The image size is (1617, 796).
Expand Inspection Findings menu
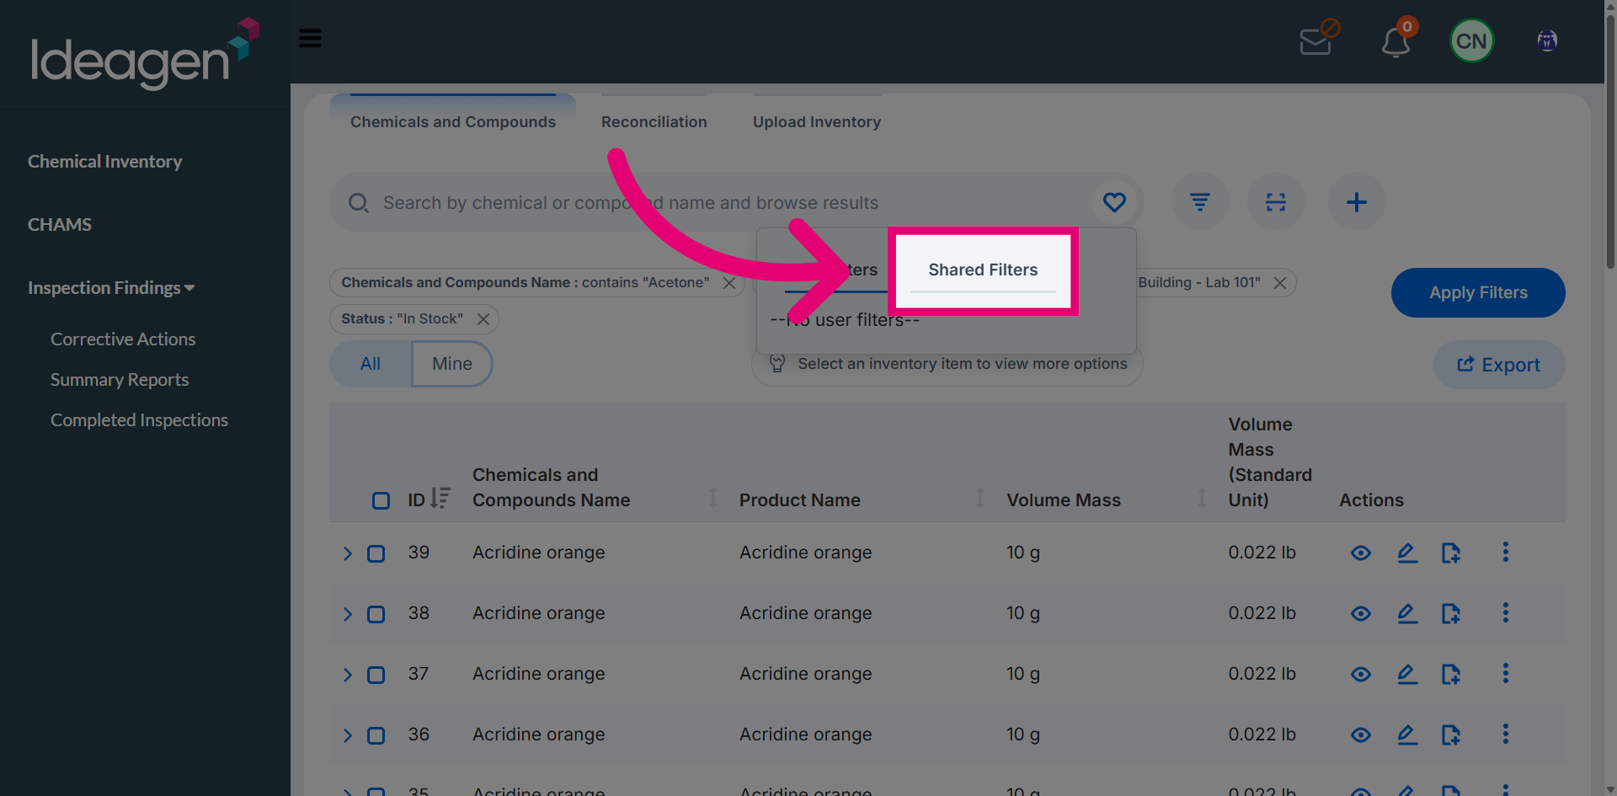tap(111, 288)
